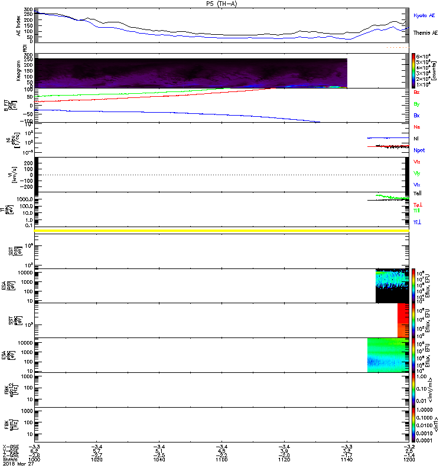Image resolution: width=443 pixels, height=472 pixels.
Task: Click the Keogram counts color bar
Action: point(413,71)
